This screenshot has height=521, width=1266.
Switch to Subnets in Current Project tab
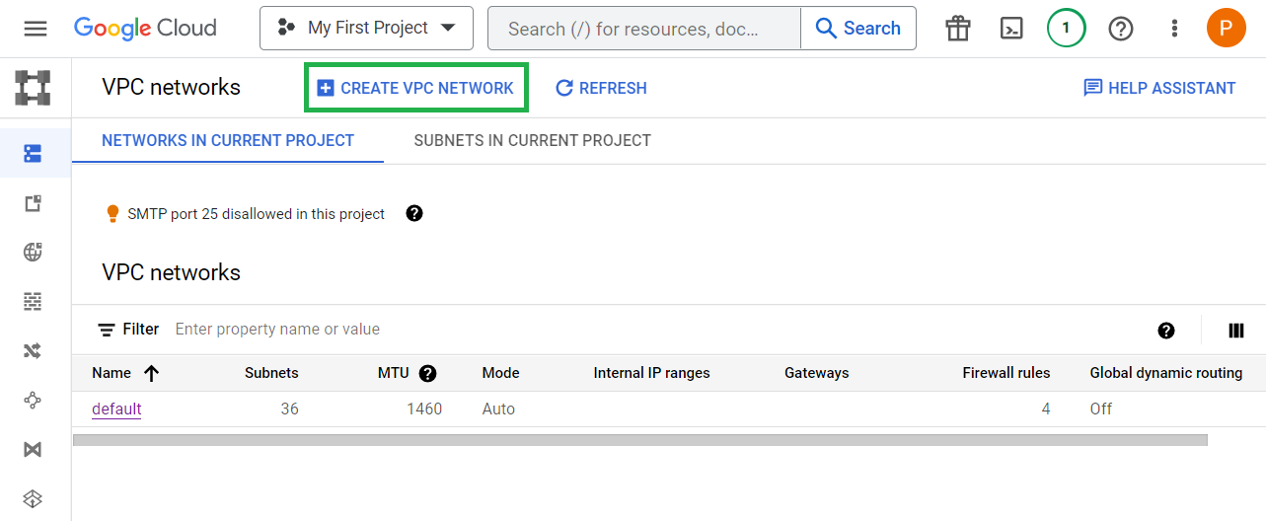532,140
